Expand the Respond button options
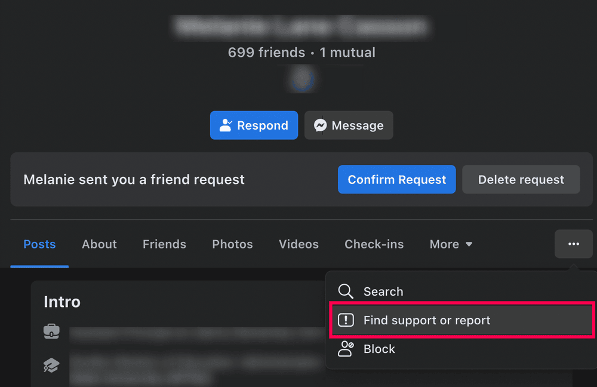The height and width of the screenshot is (387, 597). point(254,125)
